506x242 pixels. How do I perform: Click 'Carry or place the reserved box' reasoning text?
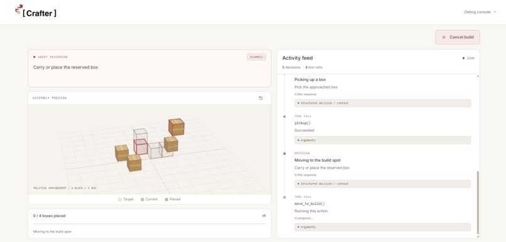[65, 67]
